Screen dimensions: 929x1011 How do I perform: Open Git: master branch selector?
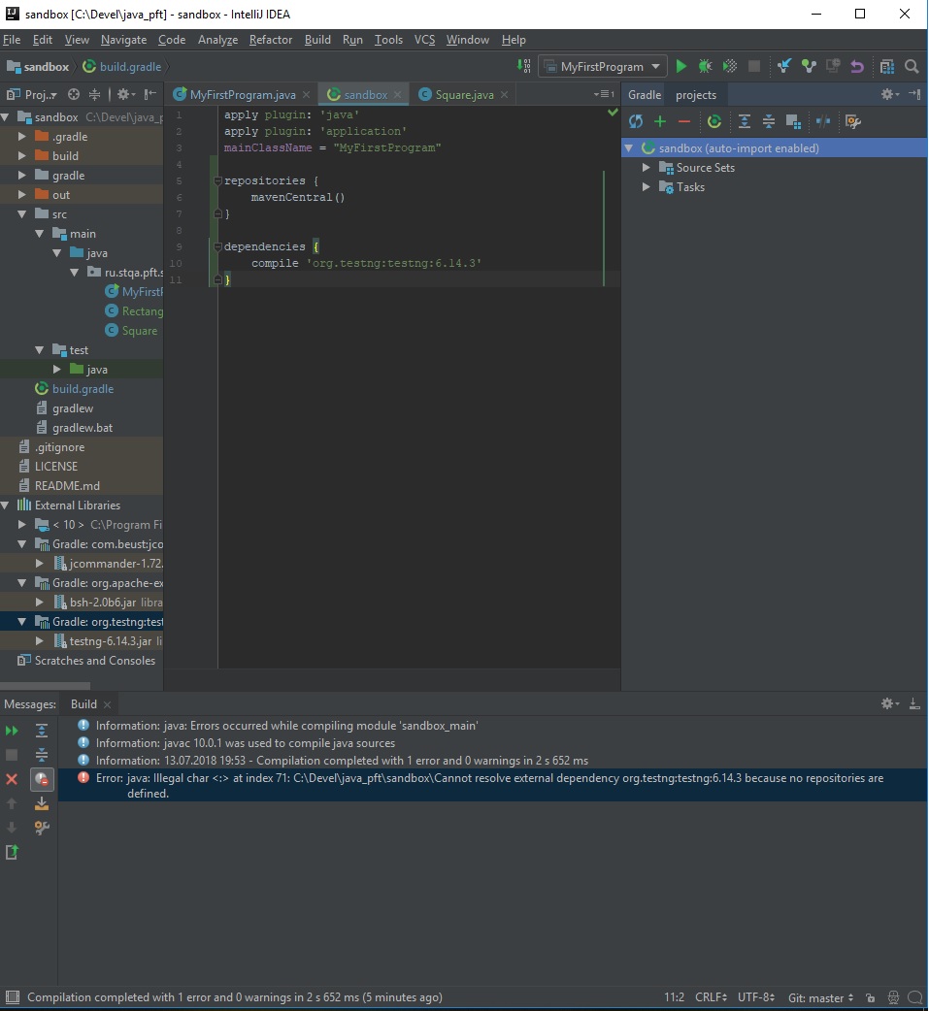(820, 997)
